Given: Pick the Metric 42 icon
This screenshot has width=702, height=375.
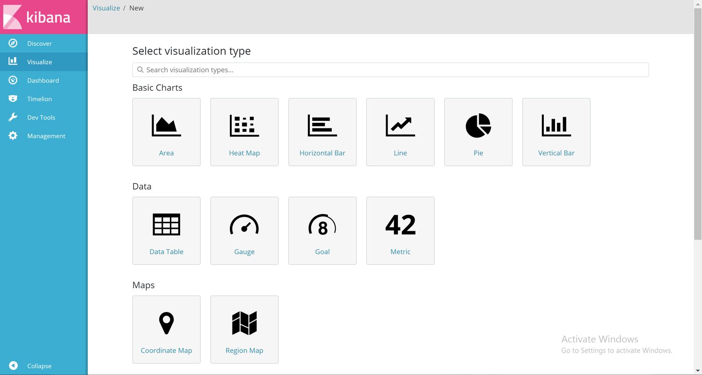Looking at the screenshot, I should coord(400,225).
